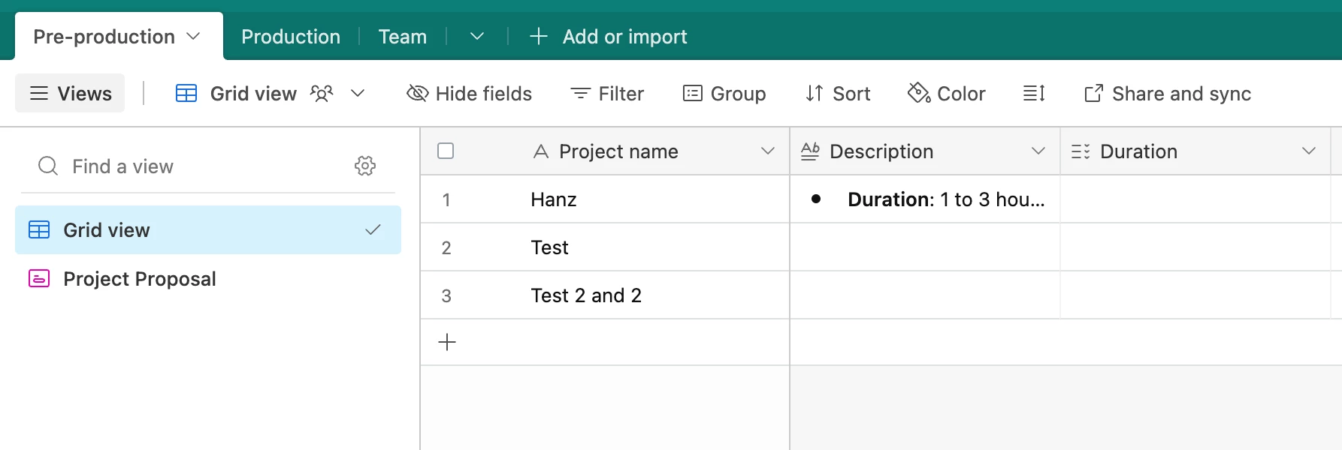Viewport: 1342px width, 450px height.
Task: Expand the Duration column dropdown
Action: pos(1308,151)
